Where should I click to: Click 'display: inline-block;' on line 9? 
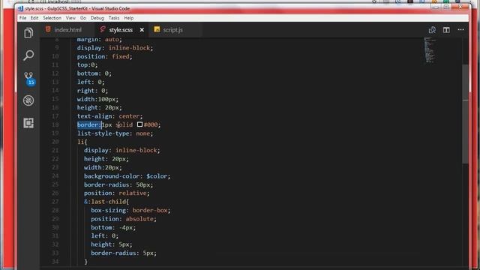(x=115, y=48)
